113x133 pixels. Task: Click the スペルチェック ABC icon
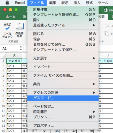[7, 26]
